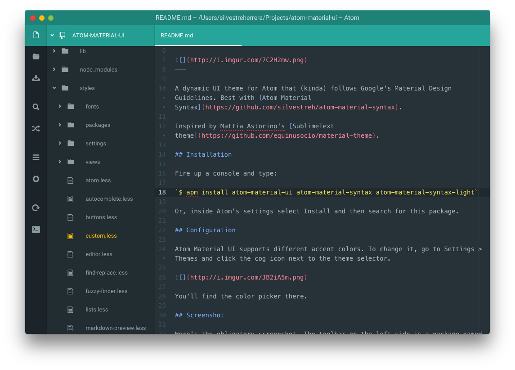
Task: Click line number 18 in the gutter
Action: click(162, 192)
